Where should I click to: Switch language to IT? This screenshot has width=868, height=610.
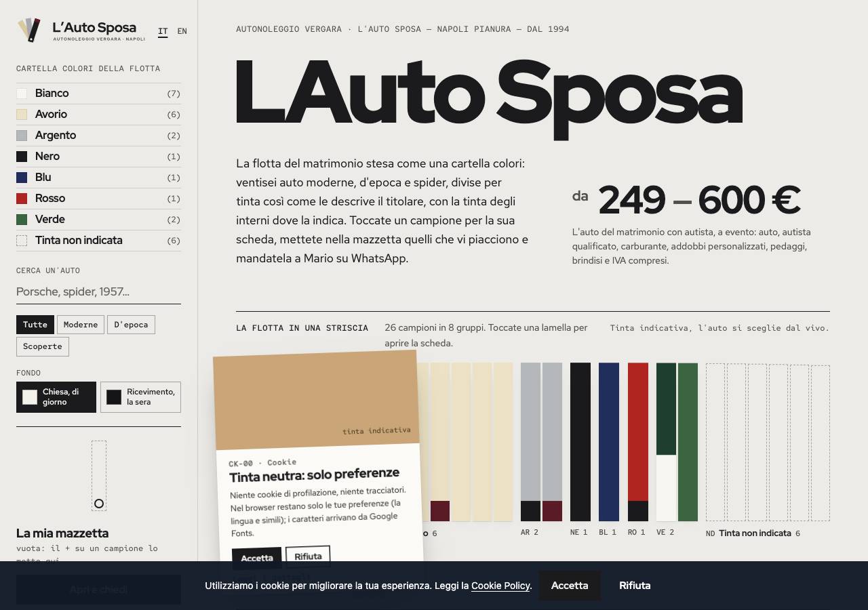click(x=163, y=31)
